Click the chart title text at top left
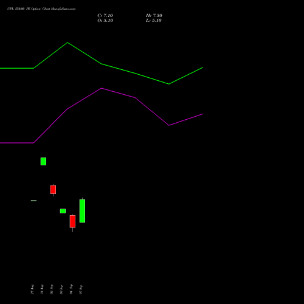Screen dimensions: 304x304 41,9
